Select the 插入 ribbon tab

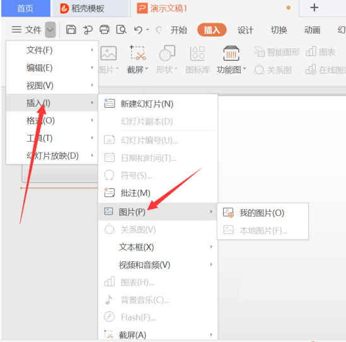click(x=212, y=30)
